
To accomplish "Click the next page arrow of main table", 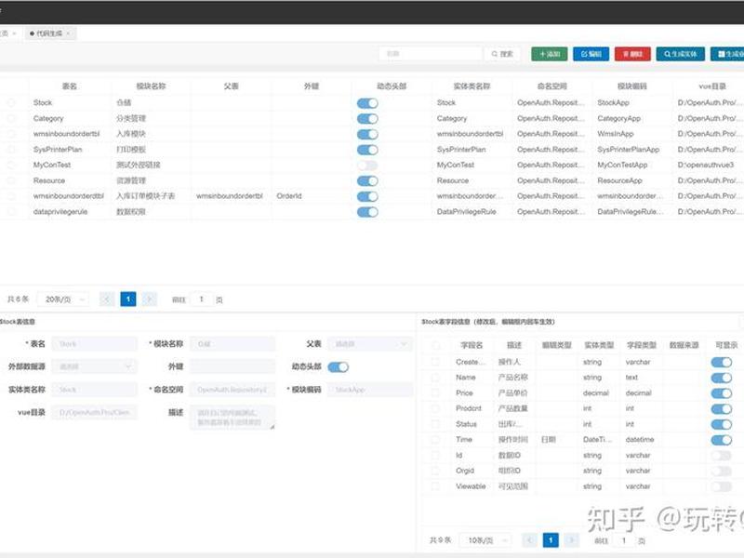I will [150, 299].
